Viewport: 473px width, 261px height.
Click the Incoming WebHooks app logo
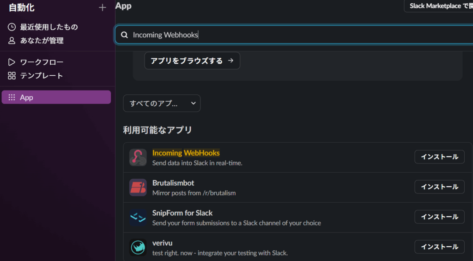(x=138, y=157)
